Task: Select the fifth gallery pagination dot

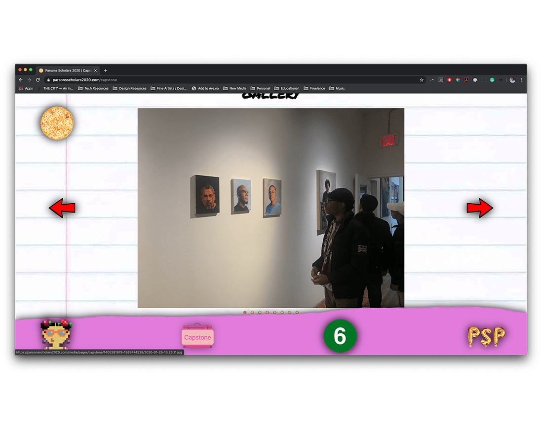Action: click(275, 313)
